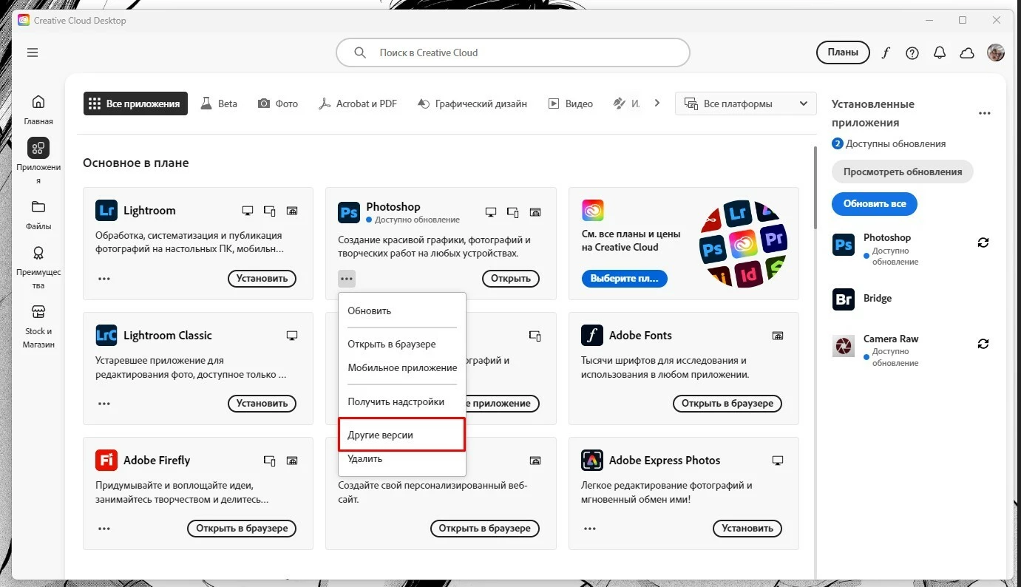Open cloud sync status icon
Screen dimensions: 1021x587
[x=967, y=52]
